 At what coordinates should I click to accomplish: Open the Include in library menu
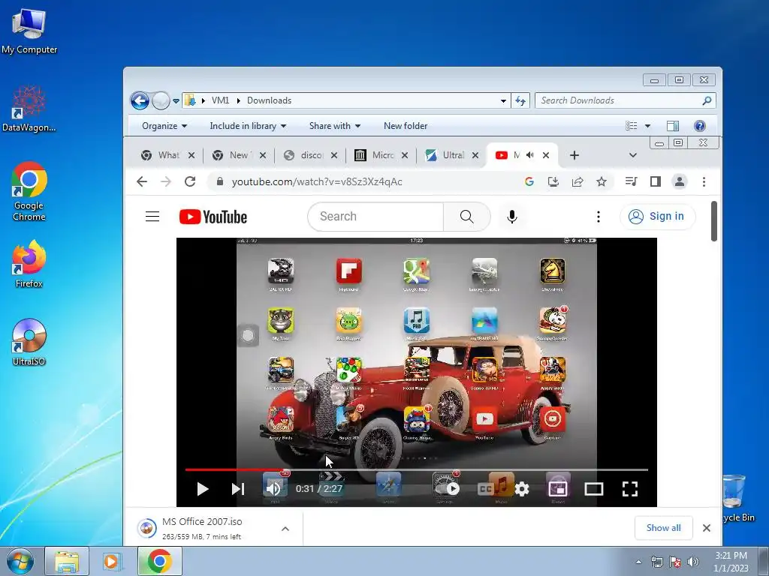point(248,126)
